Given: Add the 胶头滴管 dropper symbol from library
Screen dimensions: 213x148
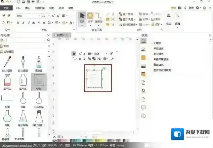Looking at the screenshot, I should [x=6, y=63].
